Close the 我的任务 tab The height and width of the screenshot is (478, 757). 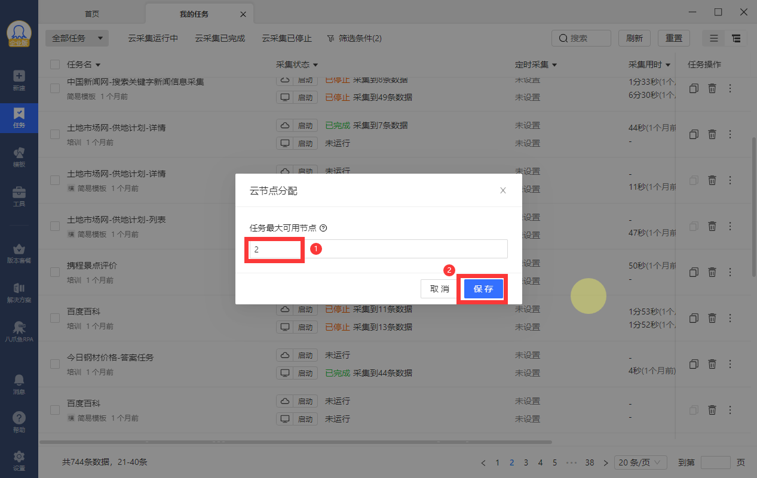[243, 14]
